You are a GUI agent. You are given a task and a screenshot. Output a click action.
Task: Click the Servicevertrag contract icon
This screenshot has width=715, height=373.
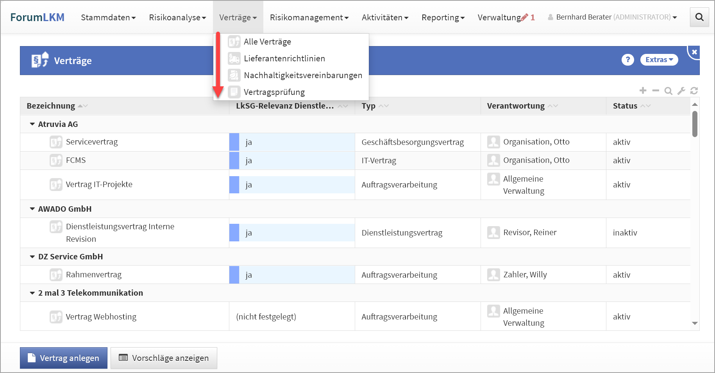pos(56,142)
